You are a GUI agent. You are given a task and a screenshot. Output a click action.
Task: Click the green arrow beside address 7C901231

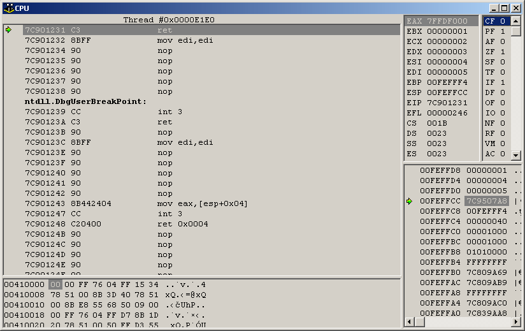[x=9, y=30]
